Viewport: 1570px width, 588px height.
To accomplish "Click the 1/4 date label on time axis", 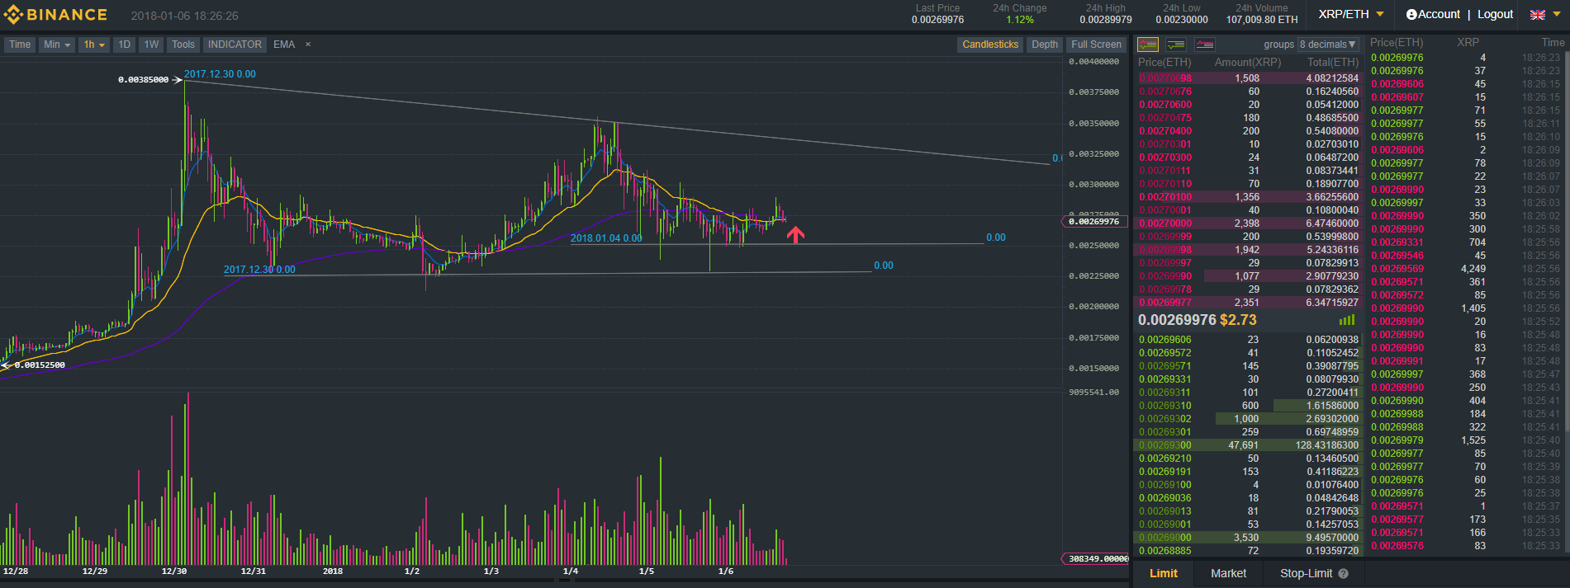I will pos(570,572).
